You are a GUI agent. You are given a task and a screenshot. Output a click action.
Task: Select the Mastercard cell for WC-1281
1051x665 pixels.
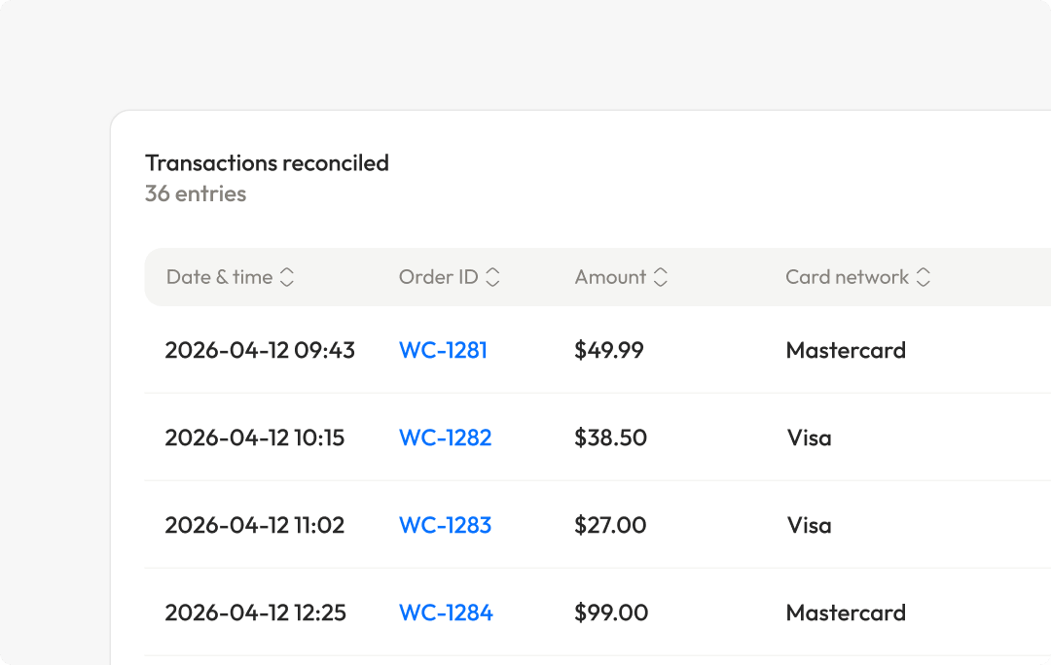pyautogui.click(x=846, y=350)
